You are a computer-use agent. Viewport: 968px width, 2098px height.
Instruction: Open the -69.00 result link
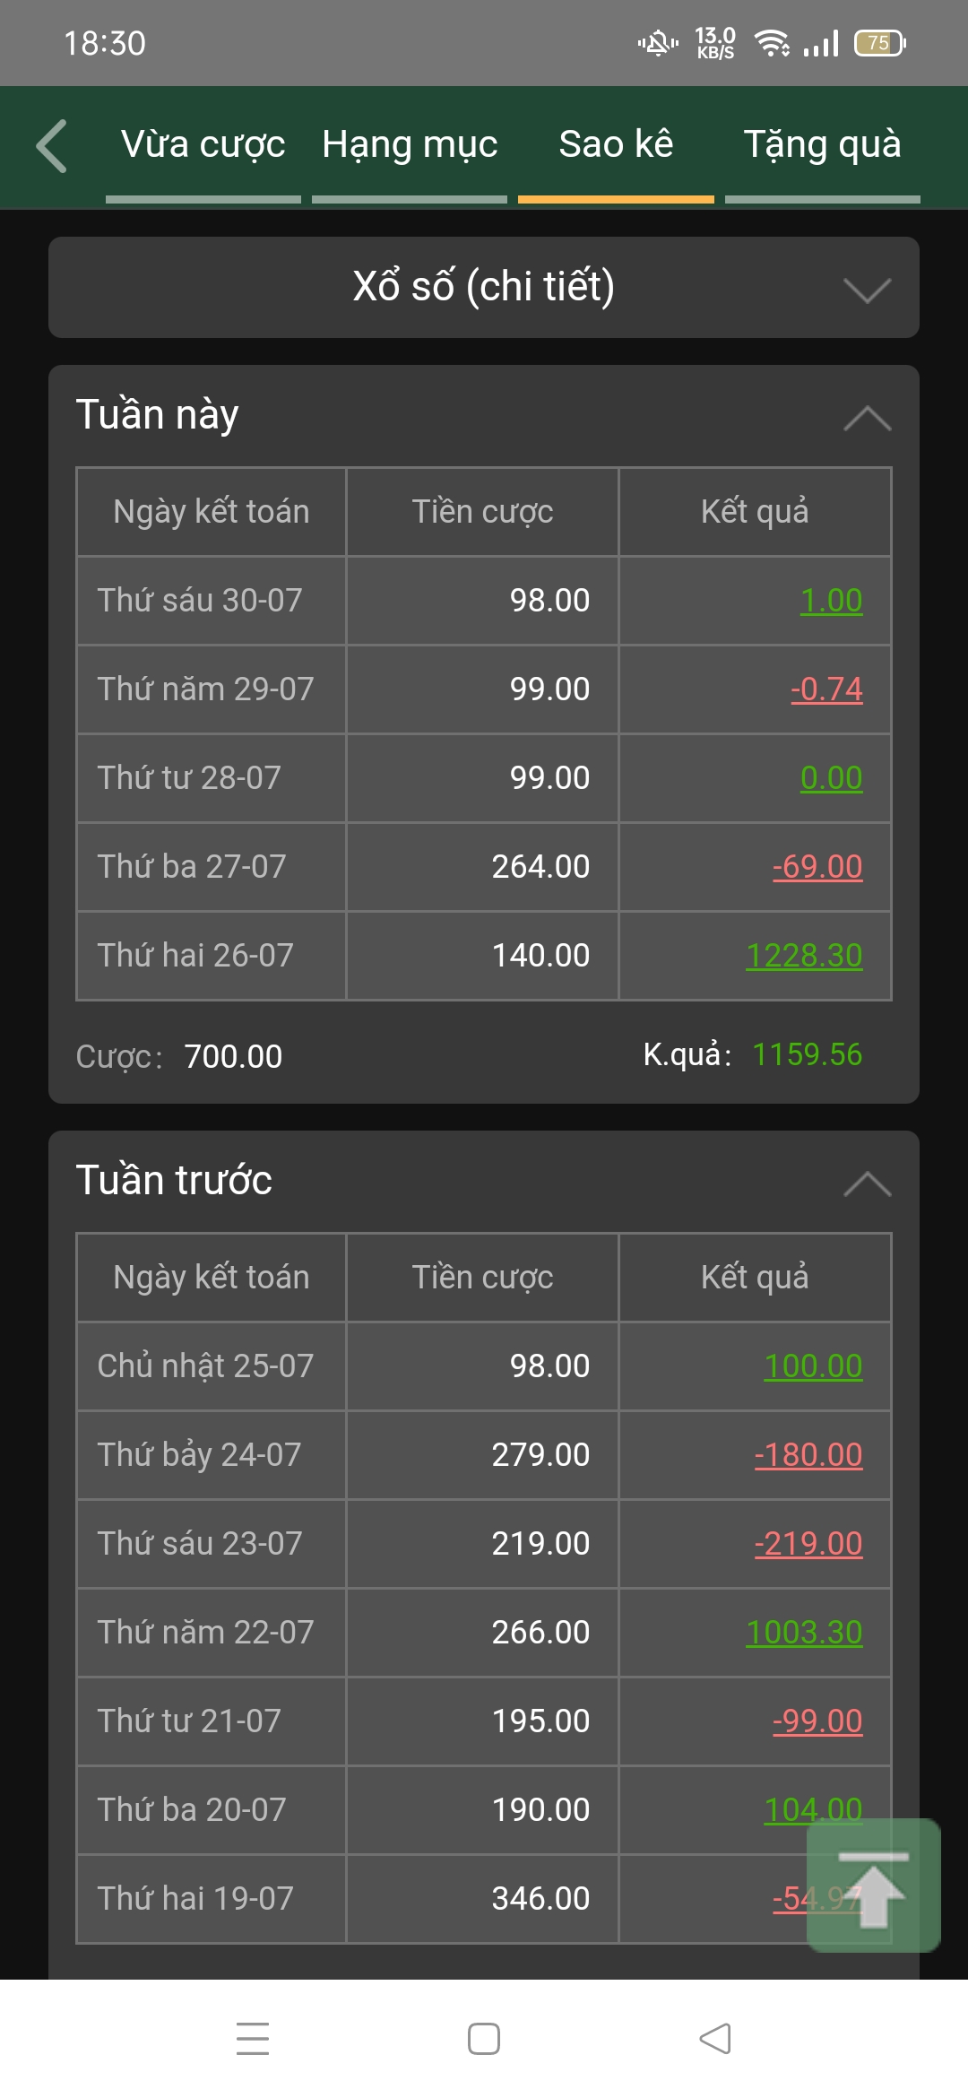(x=817, y=867)
